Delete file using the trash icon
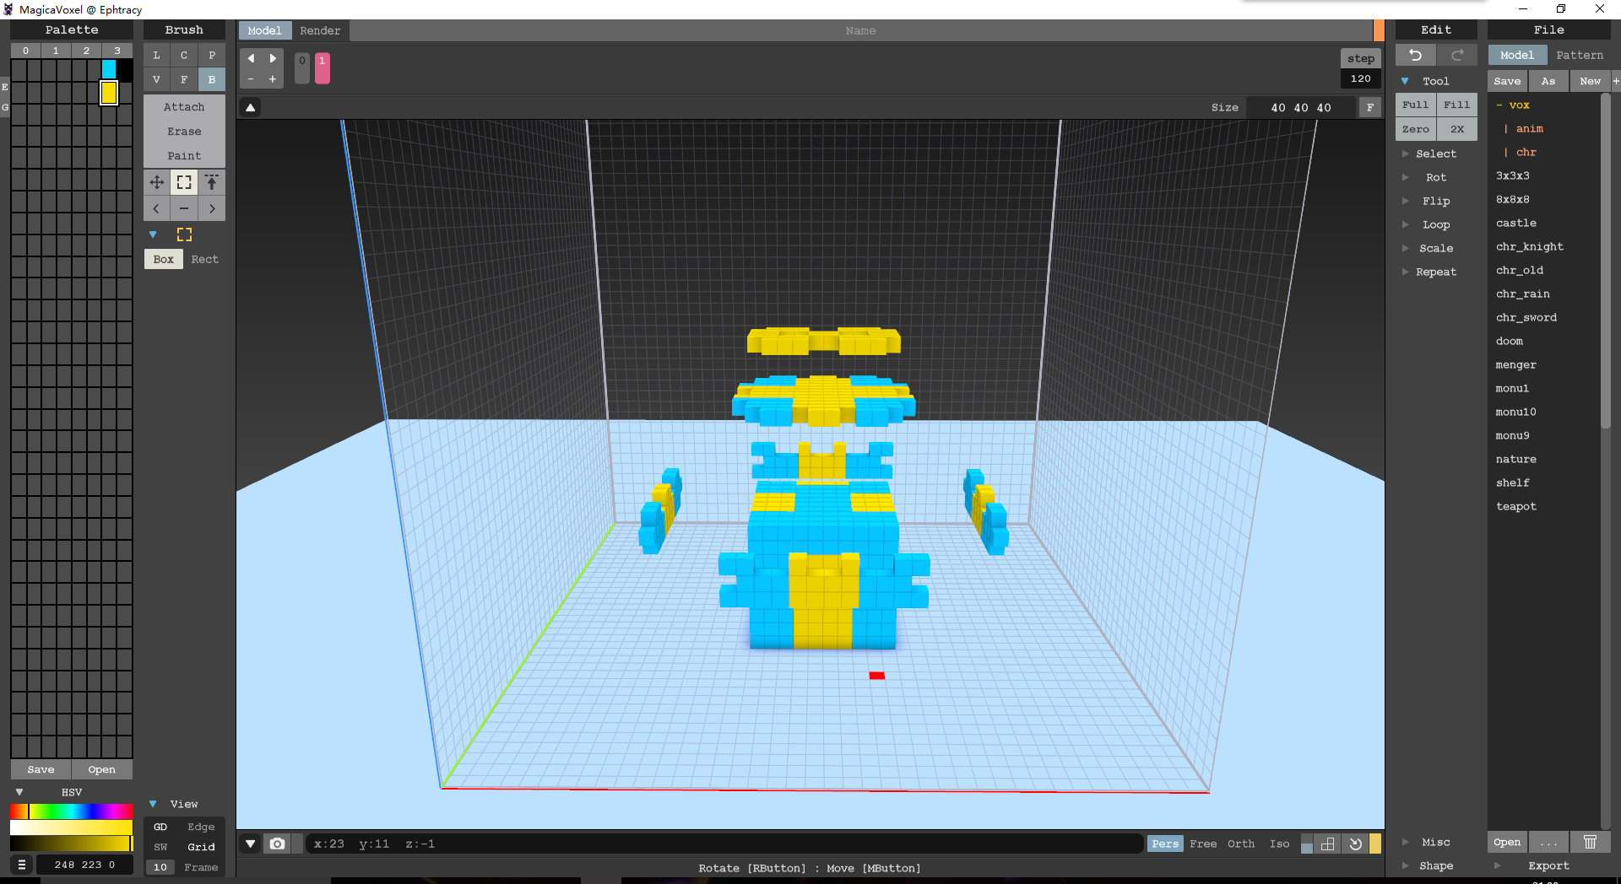 1590,842
